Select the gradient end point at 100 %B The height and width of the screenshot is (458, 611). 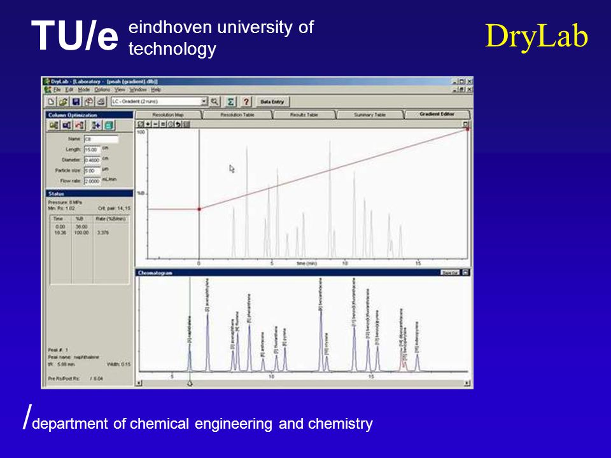pos(468,129)
